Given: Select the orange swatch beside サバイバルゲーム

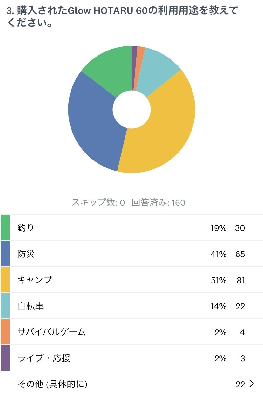Looking at the screenshot, I should [5, 332].
